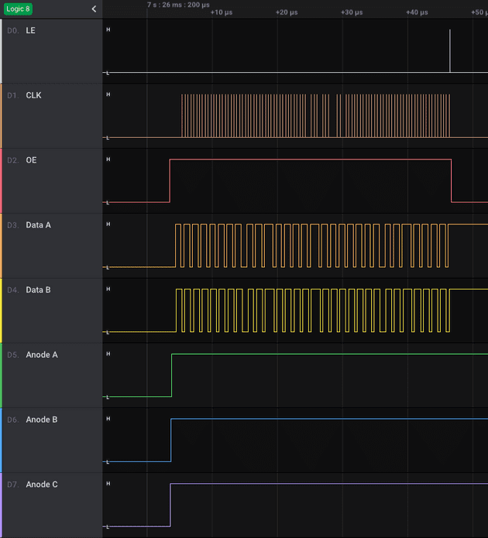The height and width of the screenshot is (538, 488).
Task: Click the yellow color strip beside Data B
Action: pos(2,310)
